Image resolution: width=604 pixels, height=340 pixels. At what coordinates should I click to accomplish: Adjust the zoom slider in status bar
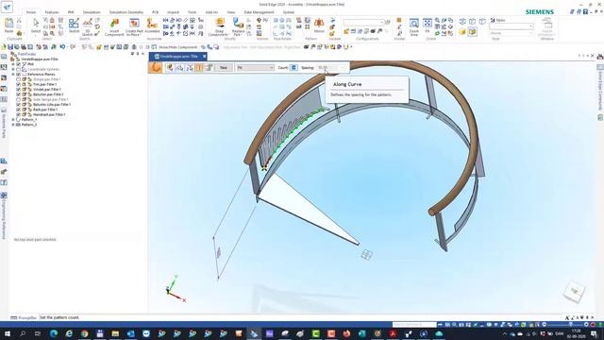point(570,325)
